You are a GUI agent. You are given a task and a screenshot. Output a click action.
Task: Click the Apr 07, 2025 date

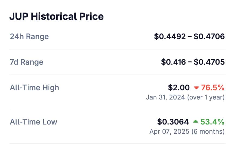169,132
